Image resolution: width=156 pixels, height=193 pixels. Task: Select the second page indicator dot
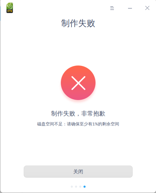[76, 187]
